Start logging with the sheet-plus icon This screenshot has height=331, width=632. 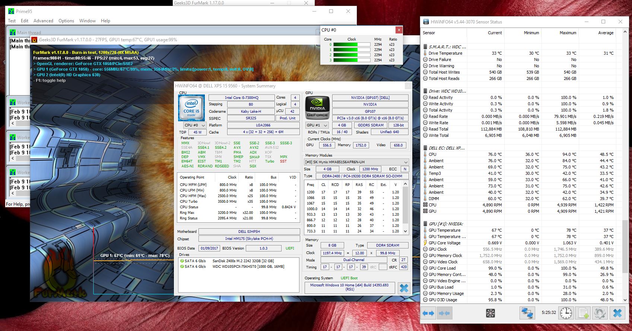pos(583,313)
